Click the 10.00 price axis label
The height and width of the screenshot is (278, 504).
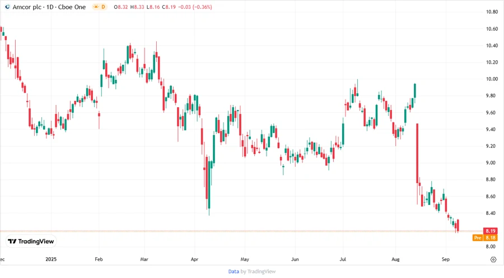(x=492, y=79)
